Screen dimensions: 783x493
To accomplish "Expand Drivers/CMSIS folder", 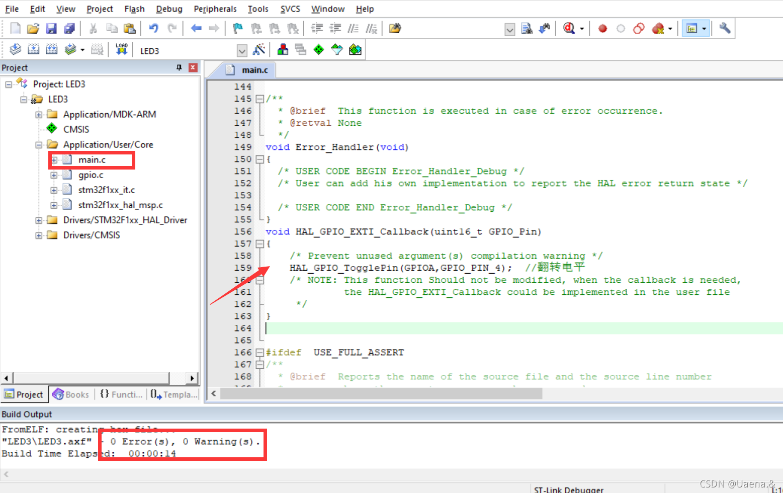I will point(39,235).
